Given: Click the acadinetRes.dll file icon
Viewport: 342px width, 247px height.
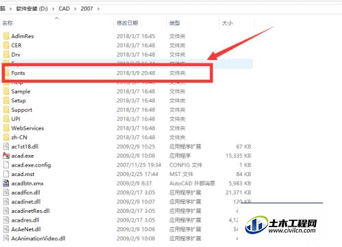Looking at the screenshot, I should tap(6, 211).
